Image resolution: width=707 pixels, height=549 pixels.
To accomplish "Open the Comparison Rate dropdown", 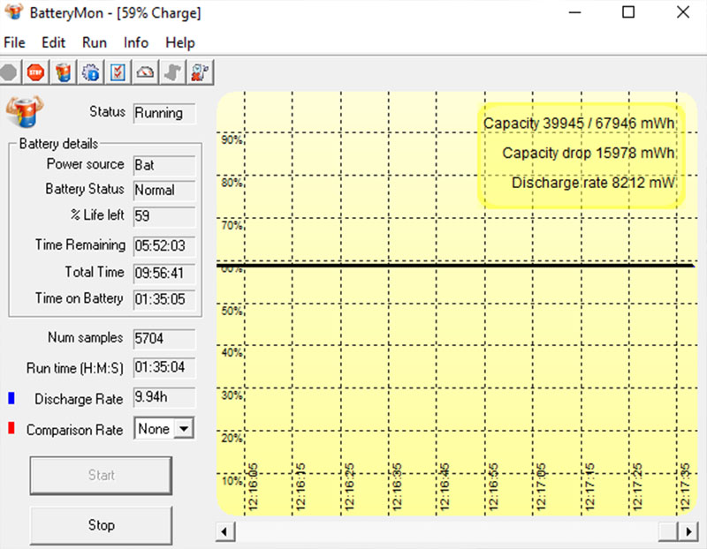I will pos(184,429).
